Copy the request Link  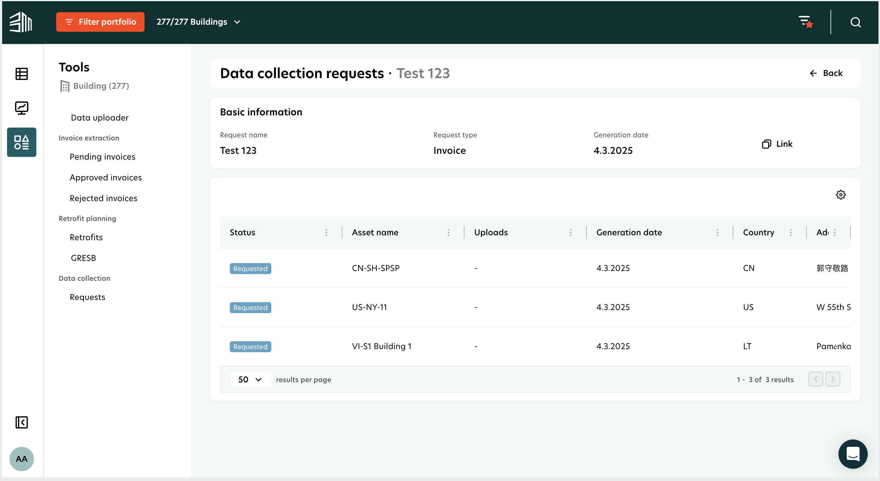(777, 144)
